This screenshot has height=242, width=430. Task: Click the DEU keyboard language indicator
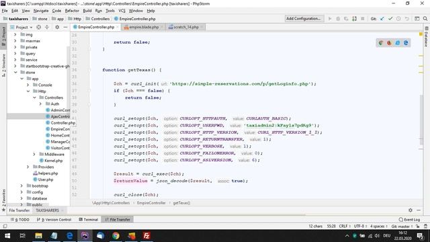tap(387, 236)
